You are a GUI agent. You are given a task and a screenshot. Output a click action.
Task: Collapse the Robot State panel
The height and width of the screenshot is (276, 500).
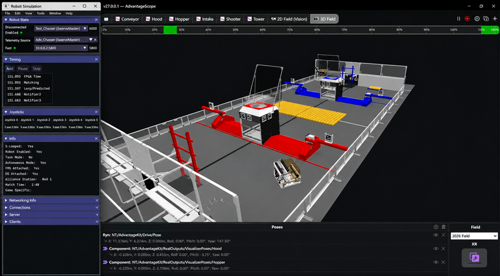click(x=6, y=20)
